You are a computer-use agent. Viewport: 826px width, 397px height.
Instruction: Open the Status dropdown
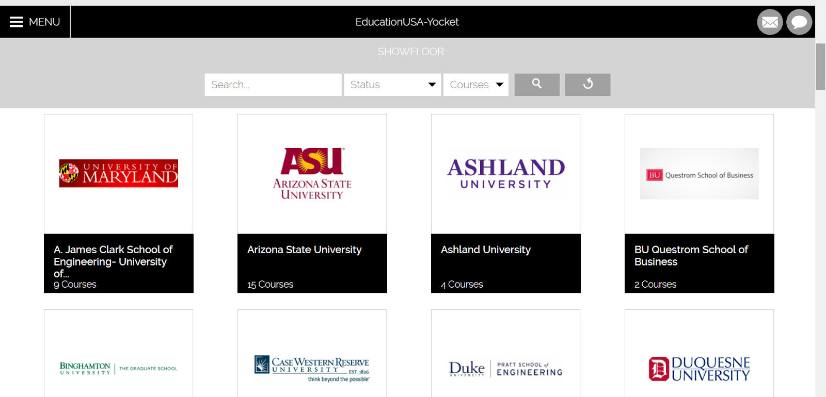pyautogui.click(x=392, y=85)
